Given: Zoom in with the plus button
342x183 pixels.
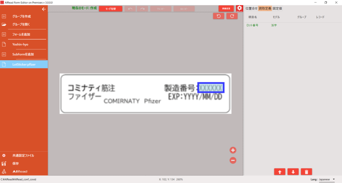Looking at the screenshot, I should tap(233, 150).
